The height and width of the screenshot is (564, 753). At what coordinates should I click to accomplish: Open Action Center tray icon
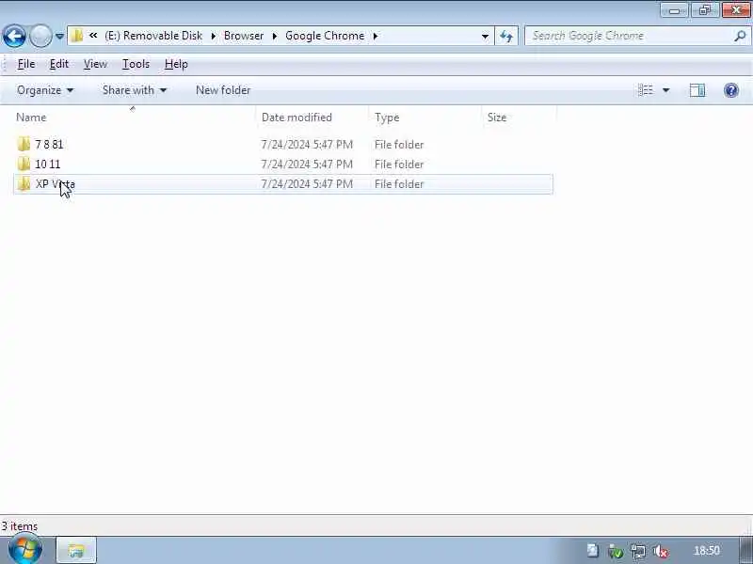click(593, 551)
